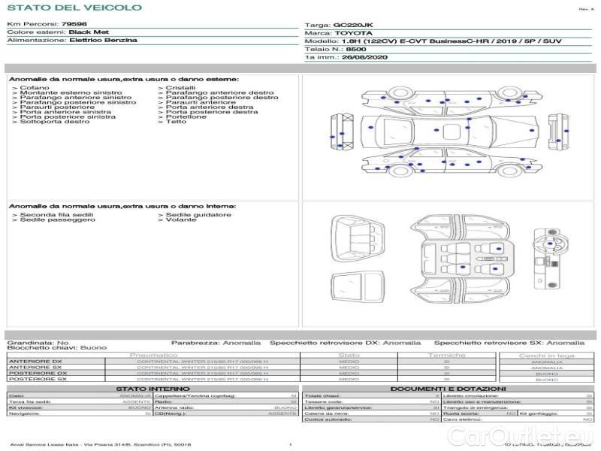Click the POSTERIORE SX tyre row label
The height and width of the screenshot is (451, 601).
[38, 379]
